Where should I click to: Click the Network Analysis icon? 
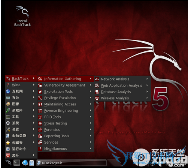97,79
